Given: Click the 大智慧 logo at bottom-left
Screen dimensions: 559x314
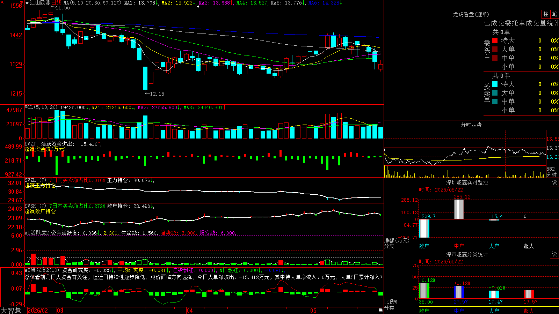Looking at the screenshot, I should [11, 310].
